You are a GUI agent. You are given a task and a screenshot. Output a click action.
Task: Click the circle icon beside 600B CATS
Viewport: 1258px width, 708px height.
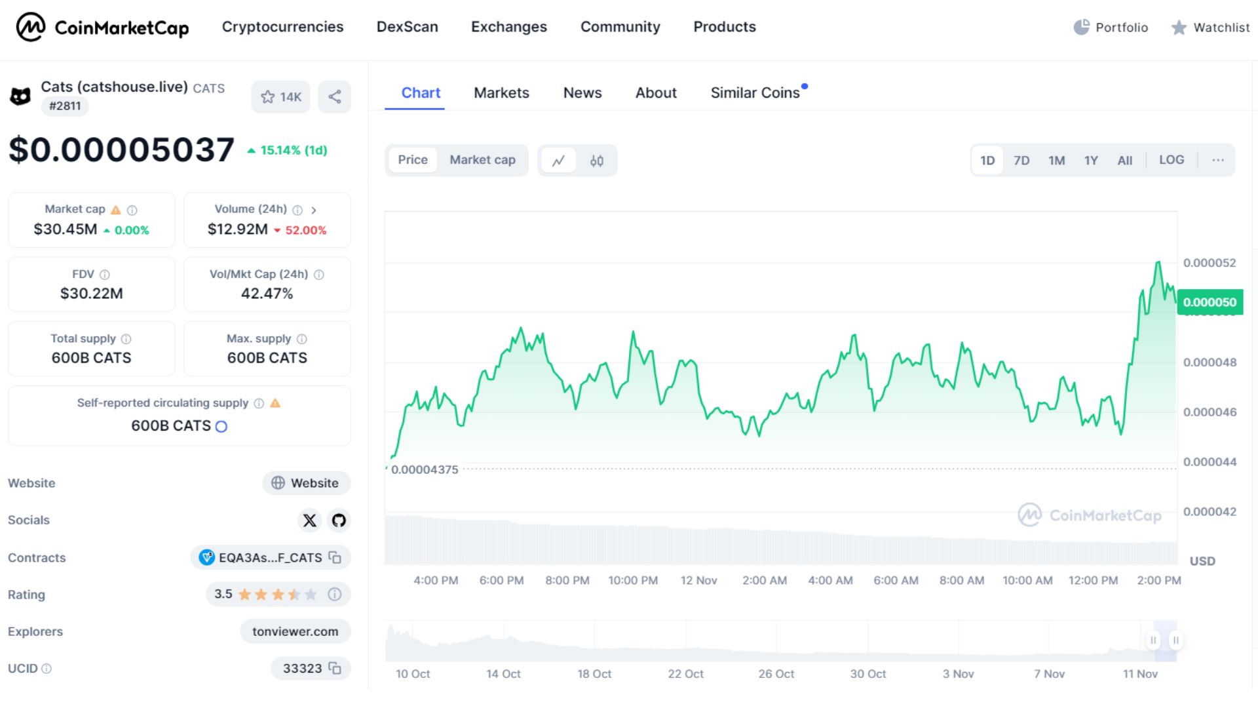click(x=221, y=427)
